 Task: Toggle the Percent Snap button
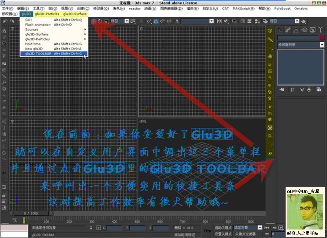[163, 21]
